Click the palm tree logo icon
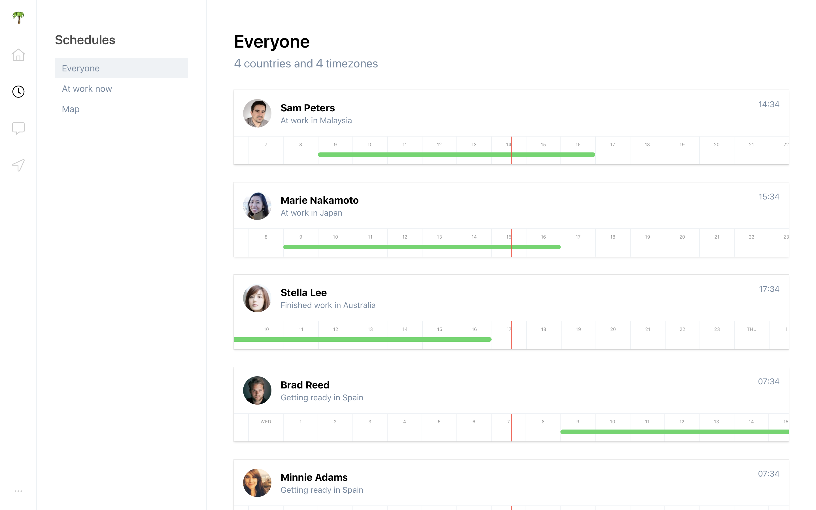The height and width of the screenshot is (510, 816). 18,18
